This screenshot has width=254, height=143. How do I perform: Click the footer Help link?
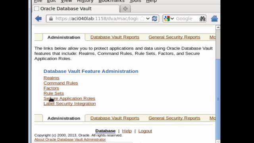[127, 131]
